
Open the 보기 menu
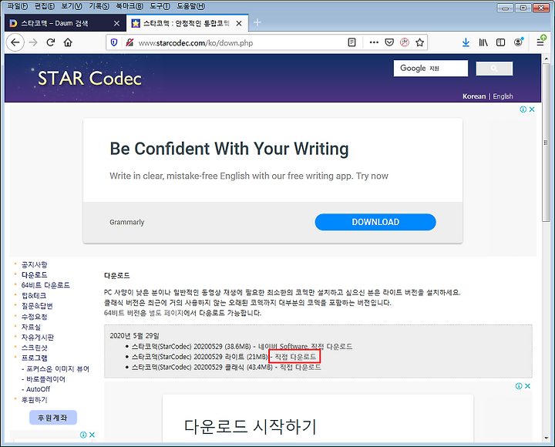(72, 6)
